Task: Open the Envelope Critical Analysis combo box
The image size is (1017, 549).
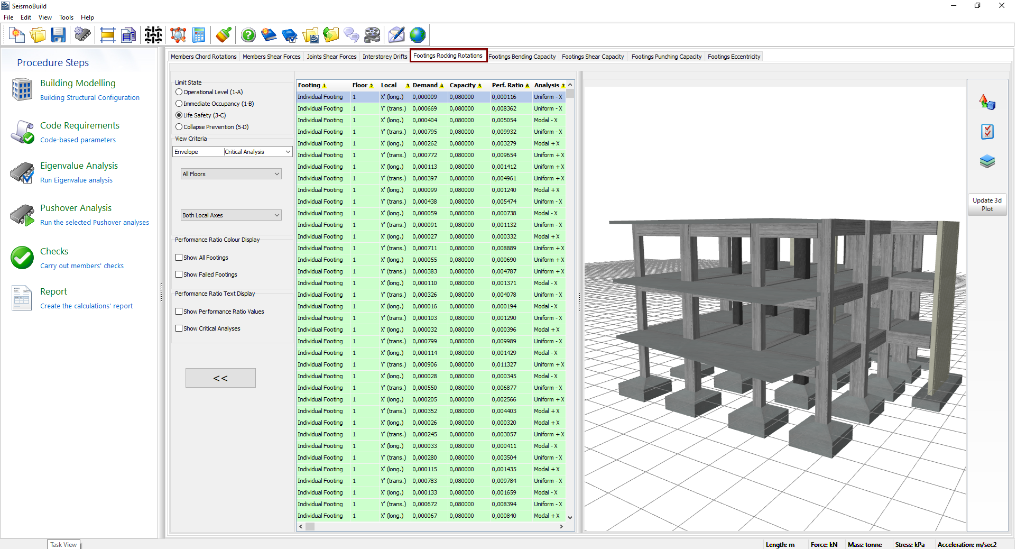Action: tap(233, 152)
